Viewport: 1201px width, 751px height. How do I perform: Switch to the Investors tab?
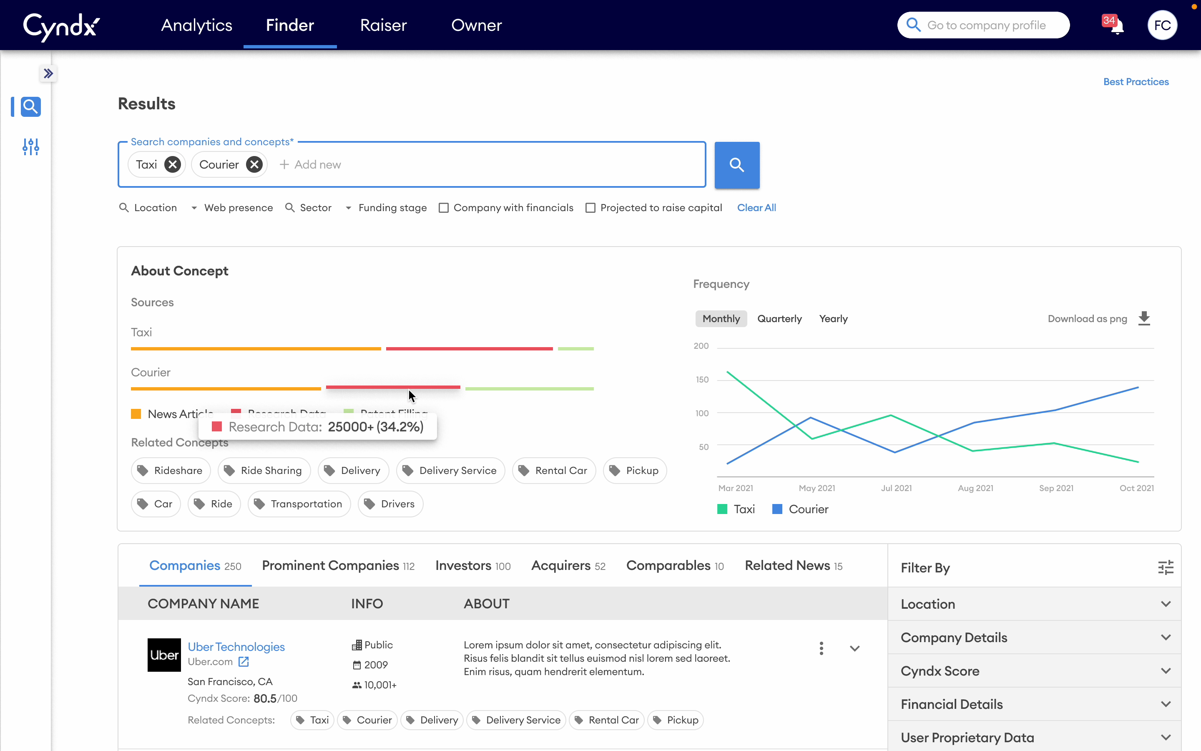click(x=472, y=566)
